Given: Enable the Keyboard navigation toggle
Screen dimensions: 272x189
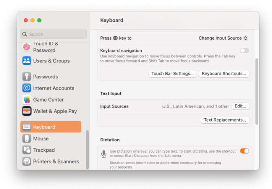Looking at the screenshot, I should [x=244, y=50].
